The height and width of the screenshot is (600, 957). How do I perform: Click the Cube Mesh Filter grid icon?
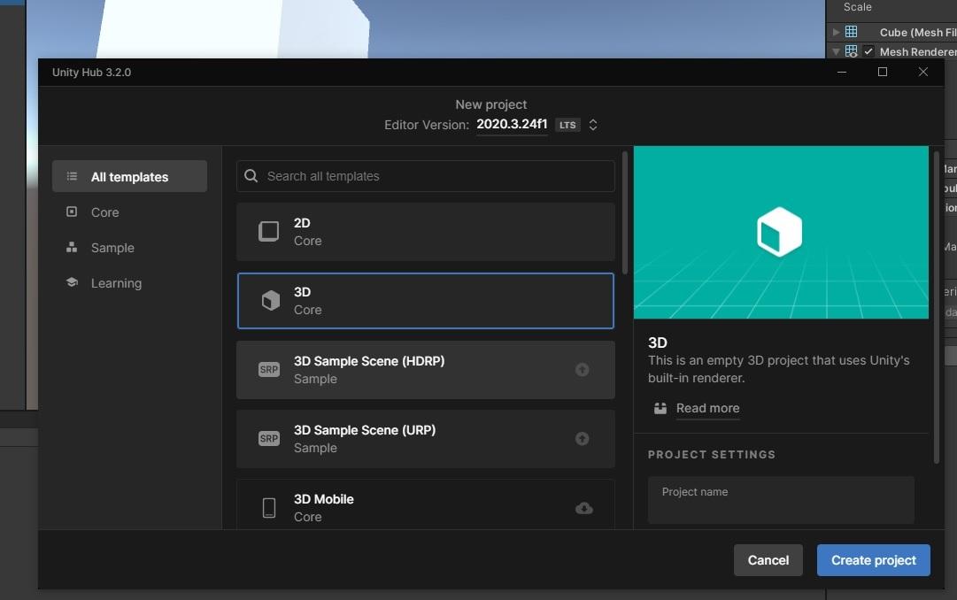[x=851, y=31]
